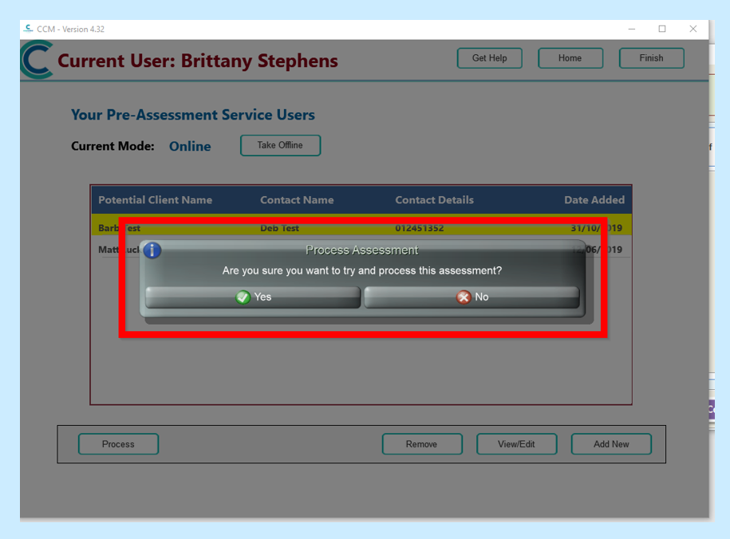Minimize the CCM window
Image resolution: width=730 pixels, height=539 pixels.
pyautogui.click(x=632, y=29)
